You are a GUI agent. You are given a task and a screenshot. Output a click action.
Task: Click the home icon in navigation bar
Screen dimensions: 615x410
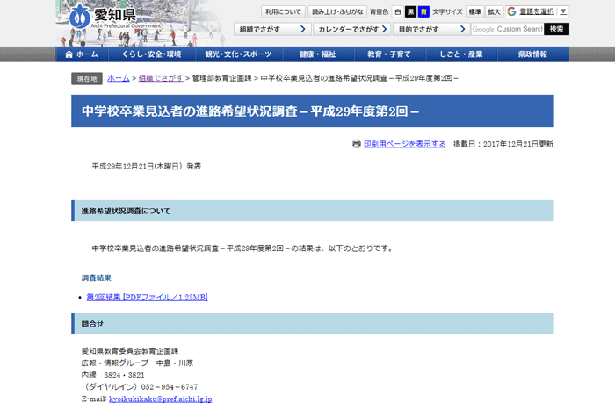click(69, 54)
